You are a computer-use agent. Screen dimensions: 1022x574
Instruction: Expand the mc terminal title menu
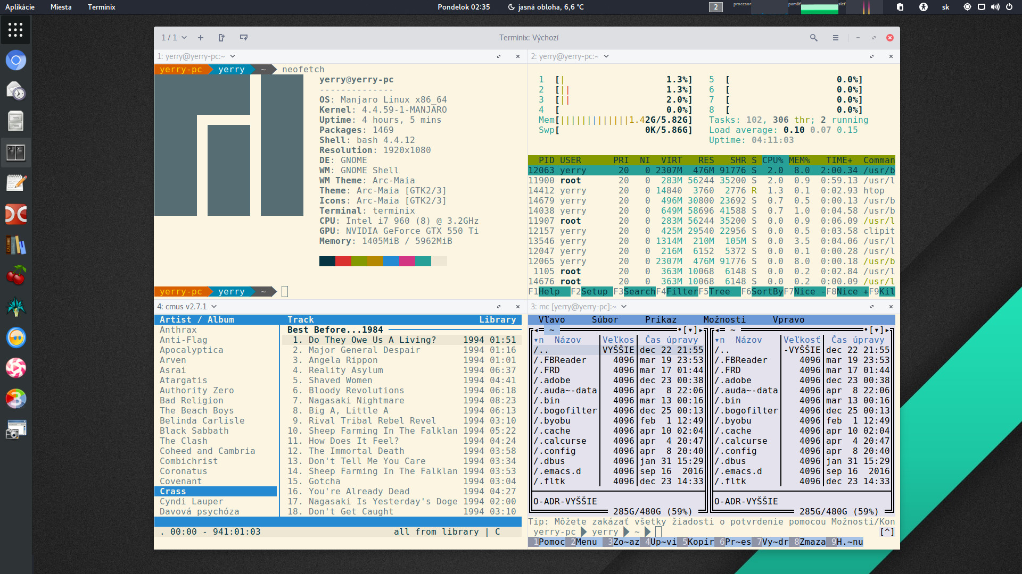[x=579, y=307]
